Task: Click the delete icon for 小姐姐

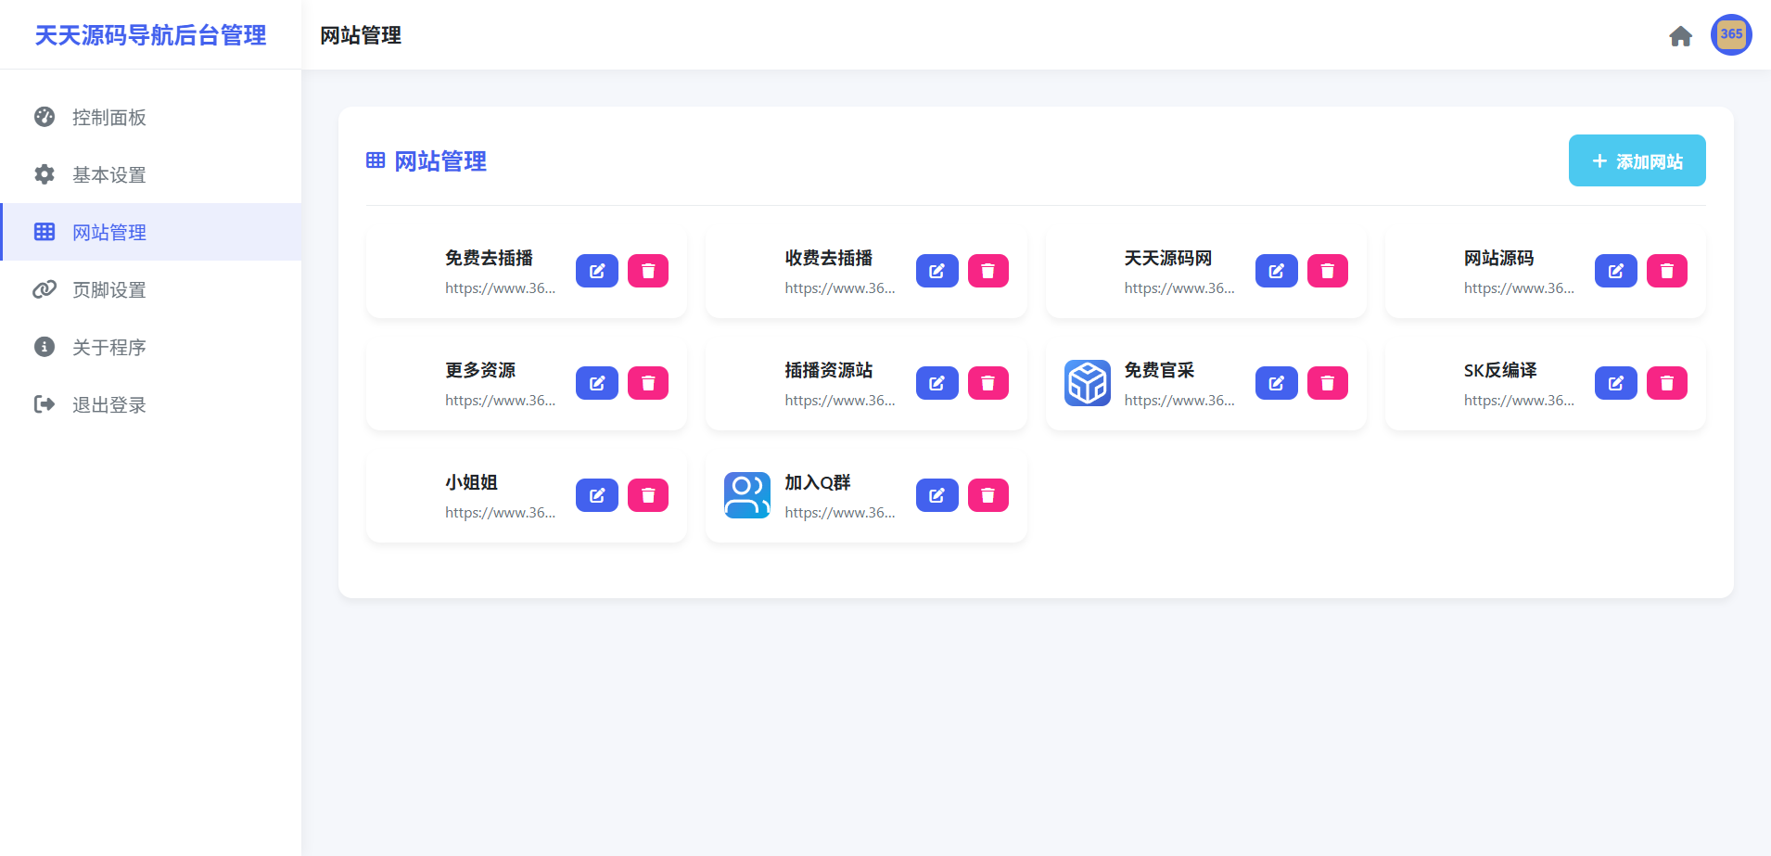Action: coord(648,494)
